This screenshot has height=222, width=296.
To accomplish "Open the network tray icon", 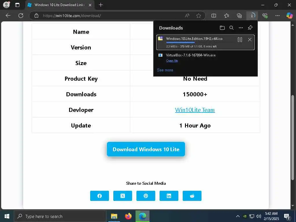I will click(252, 216).
